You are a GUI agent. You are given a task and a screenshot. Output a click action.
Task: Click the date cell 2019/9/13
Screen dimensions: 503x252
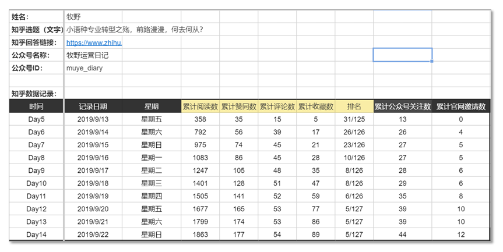pyautogui.click(x=93, y=119)
